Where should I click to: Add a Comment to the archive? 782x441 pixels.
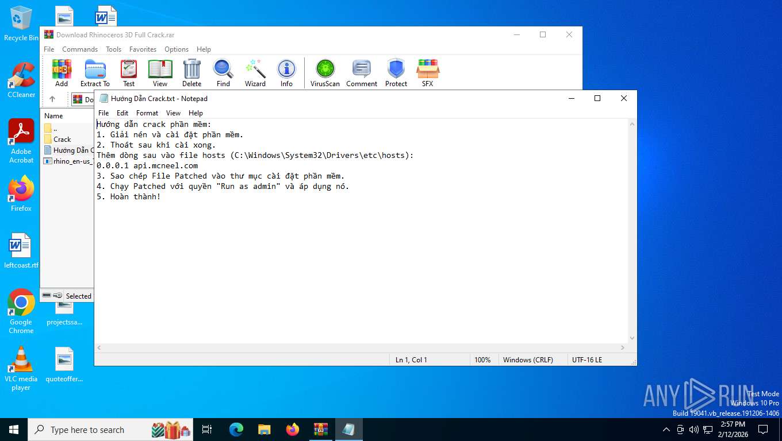tap(362, 73)
